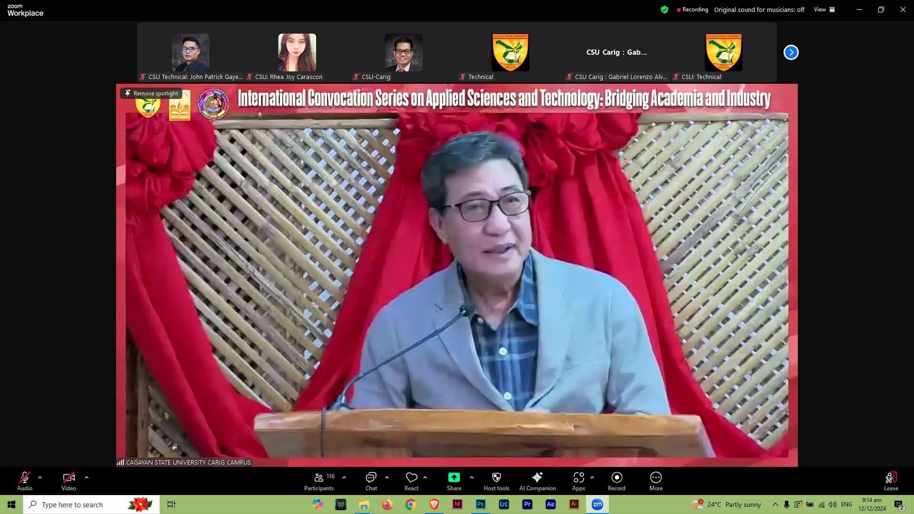Viewport: 914px width, 514px height.
Task: Open Host tools shield icon
Action: click(496, 477)
